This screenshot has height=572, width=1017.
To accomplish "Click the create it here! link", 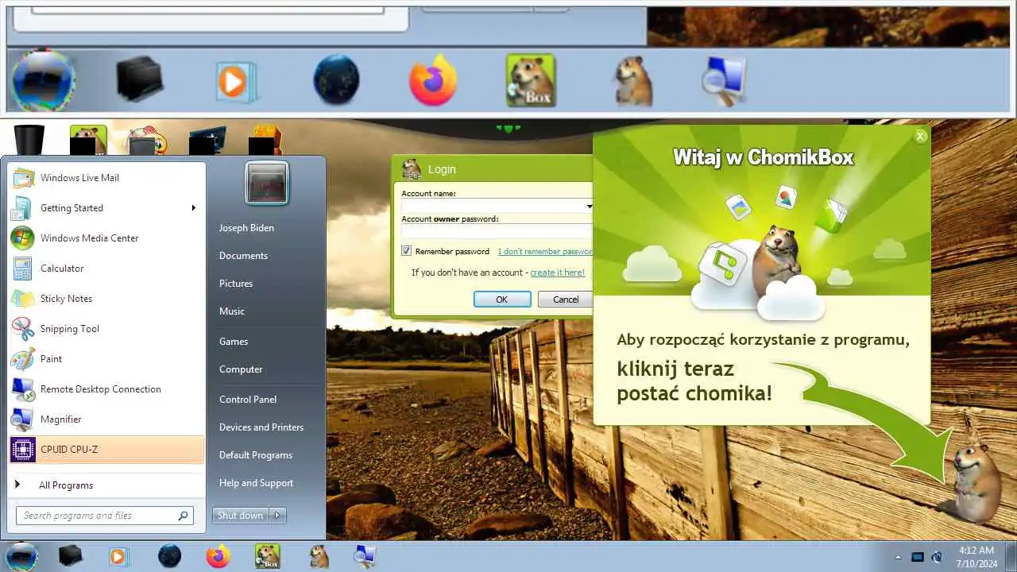I will click(x=558, y=272).
